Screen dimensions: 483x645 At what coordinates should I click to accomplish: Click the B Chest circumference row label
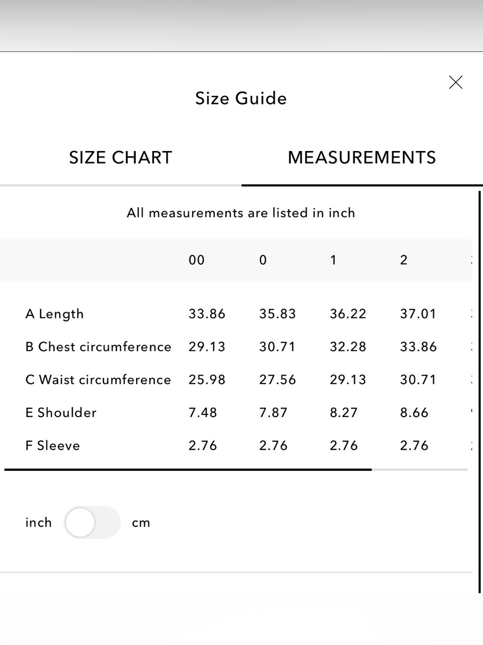[99, 347]
